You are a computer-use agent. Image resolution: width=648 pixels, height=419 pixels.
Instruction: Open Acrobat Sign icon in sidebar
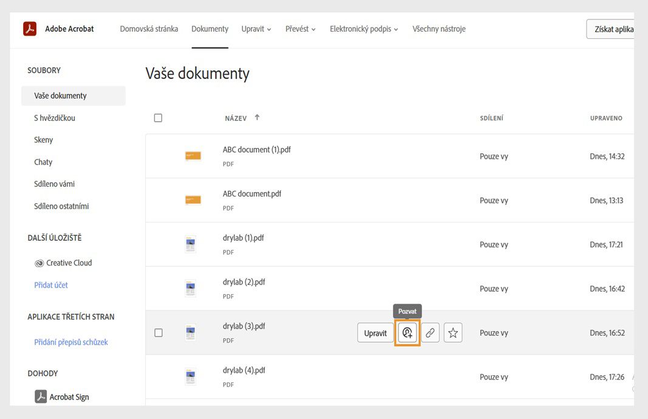click(41, 397)
